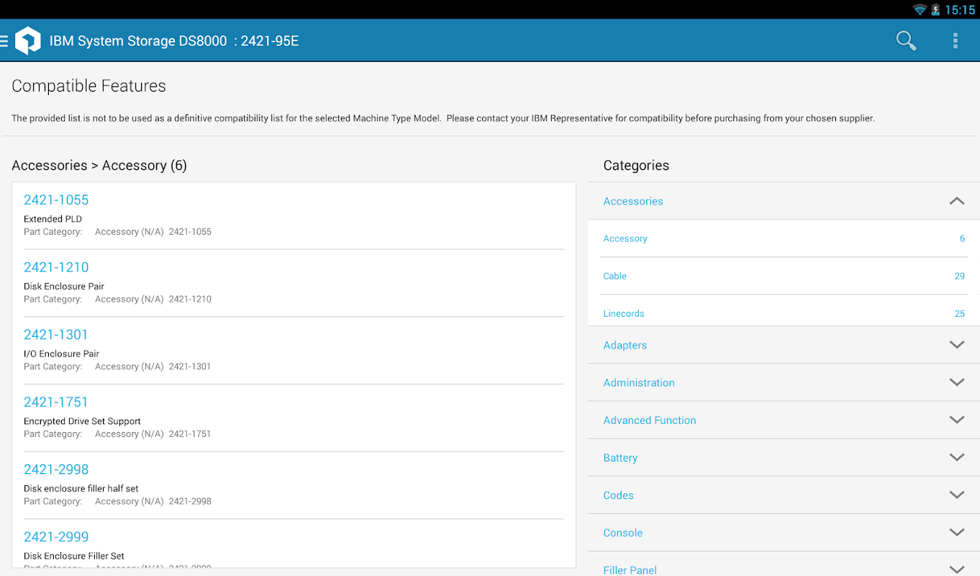This screenshot has width=980, height=576.
Task: Tap the Categories heading
Action: pyautogui.click(x=636, y=166)
